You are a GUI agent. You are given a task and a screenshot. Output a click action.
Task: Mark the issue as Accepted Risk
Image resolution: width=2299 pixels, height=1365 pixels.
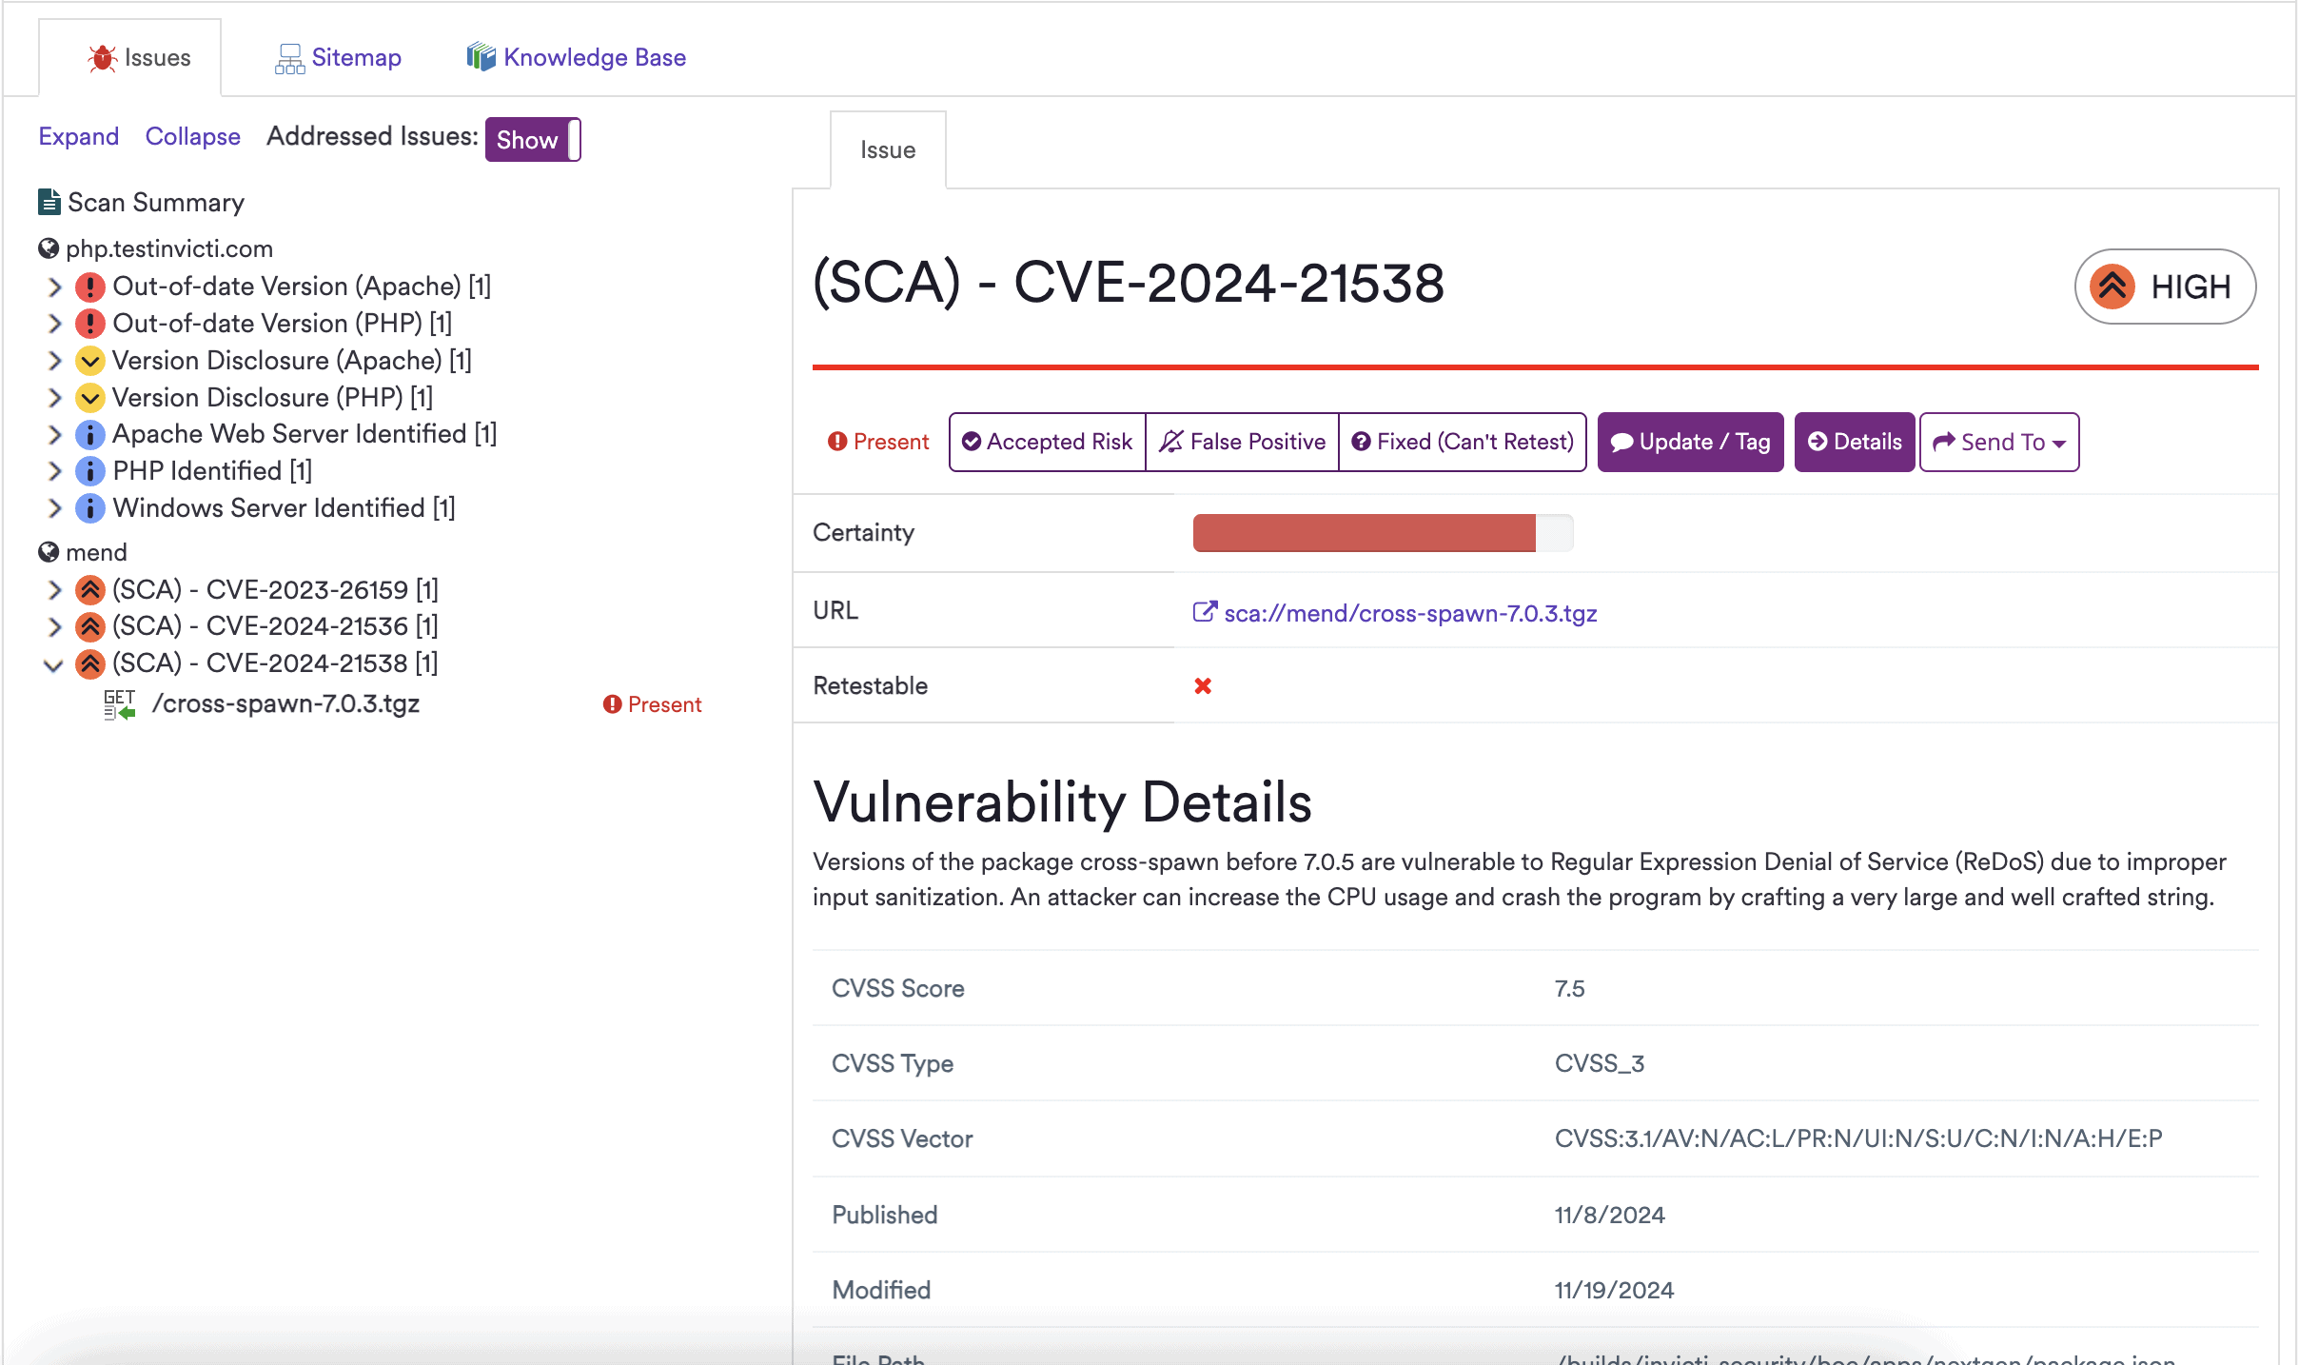click(x=1046, y=441)
